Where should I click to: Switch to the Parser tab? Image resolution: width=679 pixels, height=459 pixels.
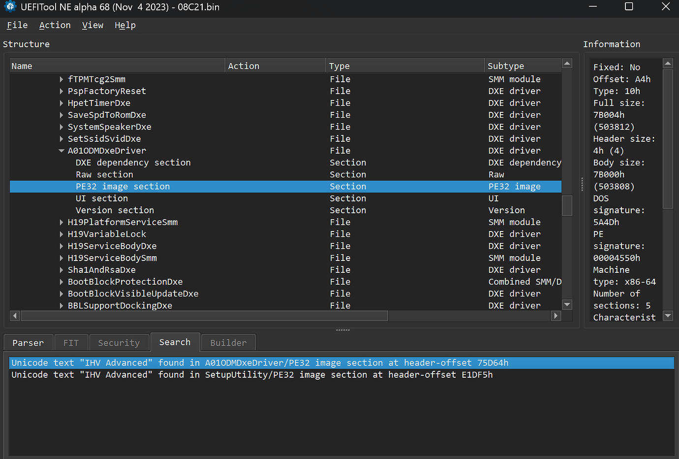tap(28, 343)
